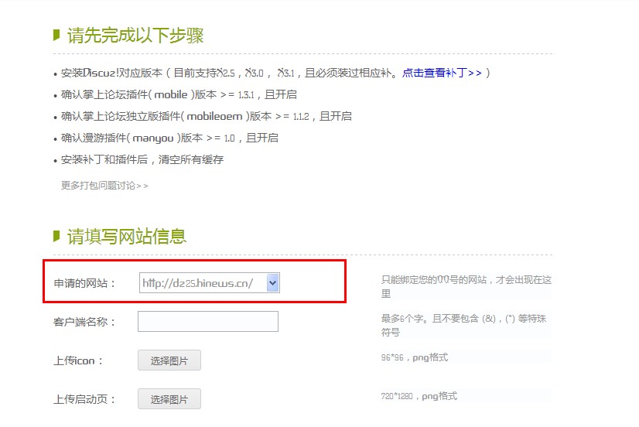This screenshot has width=639, height=427.
Task: Open the 点击查看补丁>> link
Action: (442, 73)
